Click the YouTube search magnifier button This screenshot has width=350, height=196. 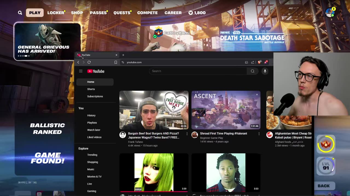pos(252,71)
